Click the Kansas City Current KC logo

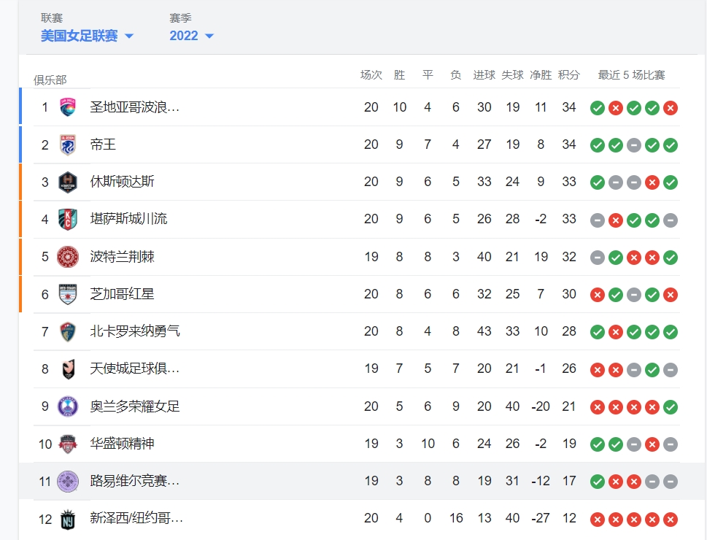68,220
